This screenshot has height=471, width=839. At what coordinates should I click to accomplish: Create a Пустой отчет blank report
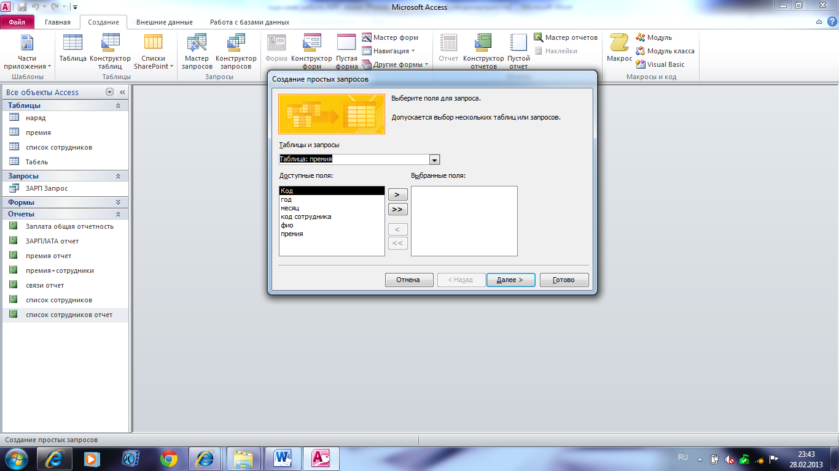tap(518, 52)
